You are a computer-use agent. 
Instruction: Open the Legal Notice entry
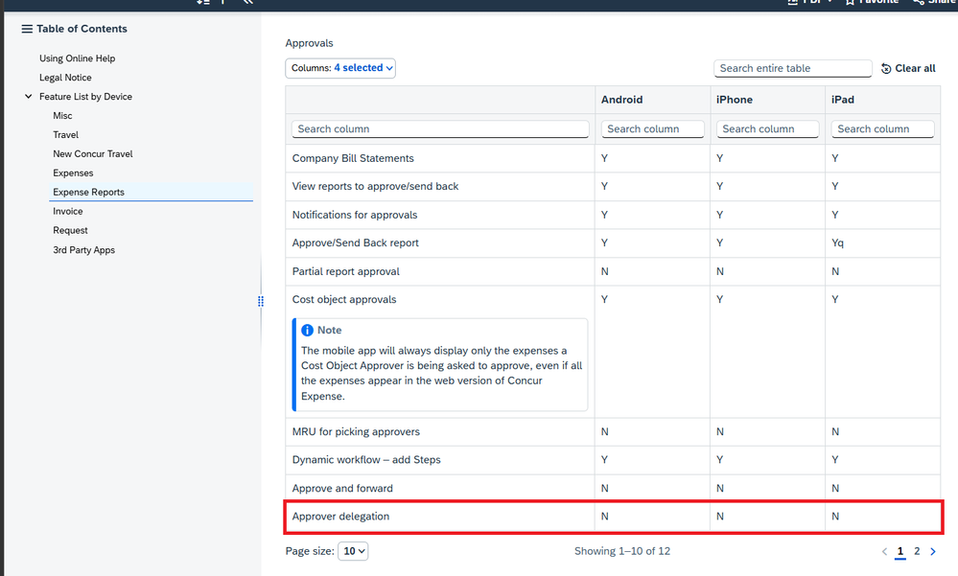(65, 78)
